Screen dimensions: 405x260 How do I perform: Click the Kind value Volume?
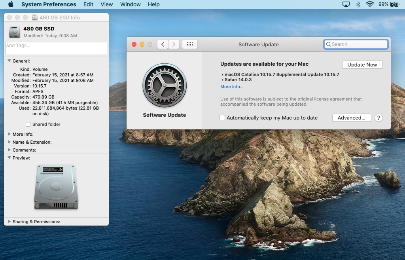point(40,69)
